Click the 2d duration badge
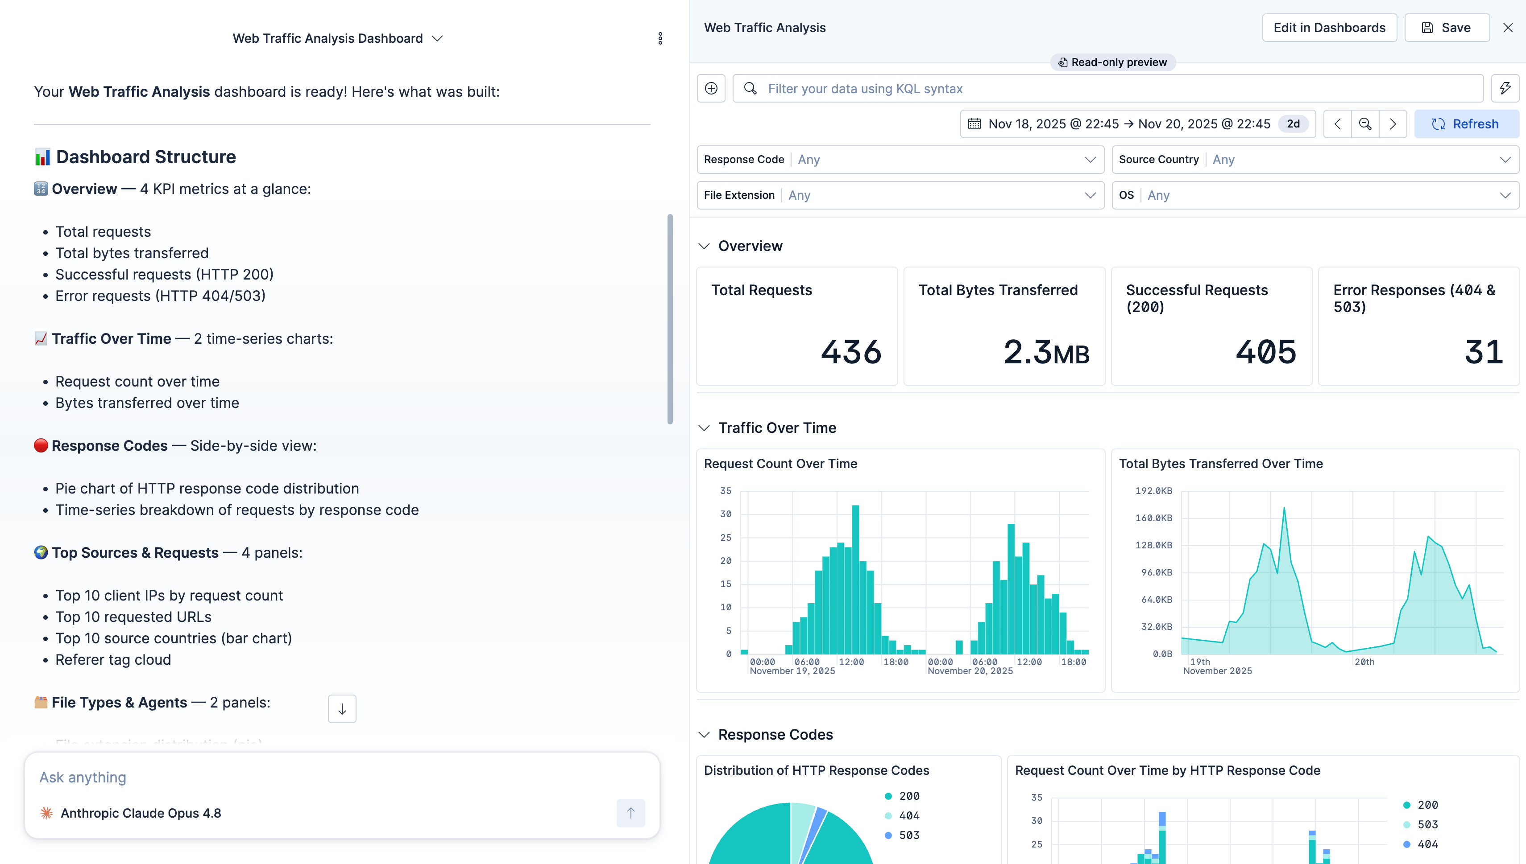Viewport: 1526px width, 864px height. [1293, 124]
